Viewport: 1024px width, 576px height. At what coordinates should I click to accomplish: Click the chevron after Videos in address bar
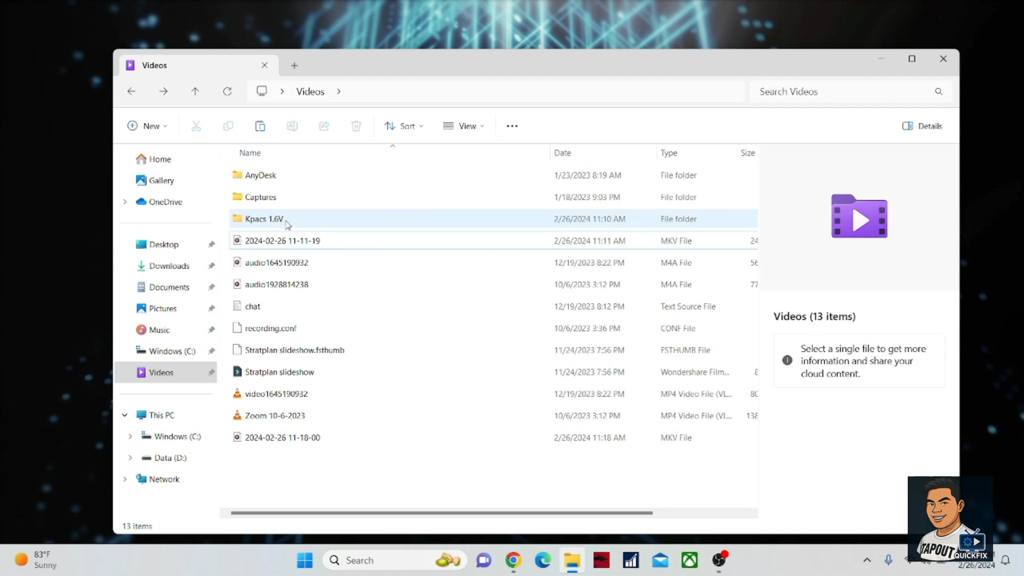click(339, 92)
